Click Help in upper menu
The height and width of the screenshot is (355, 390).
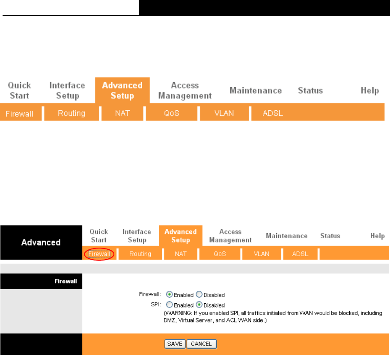coord(370,90)
